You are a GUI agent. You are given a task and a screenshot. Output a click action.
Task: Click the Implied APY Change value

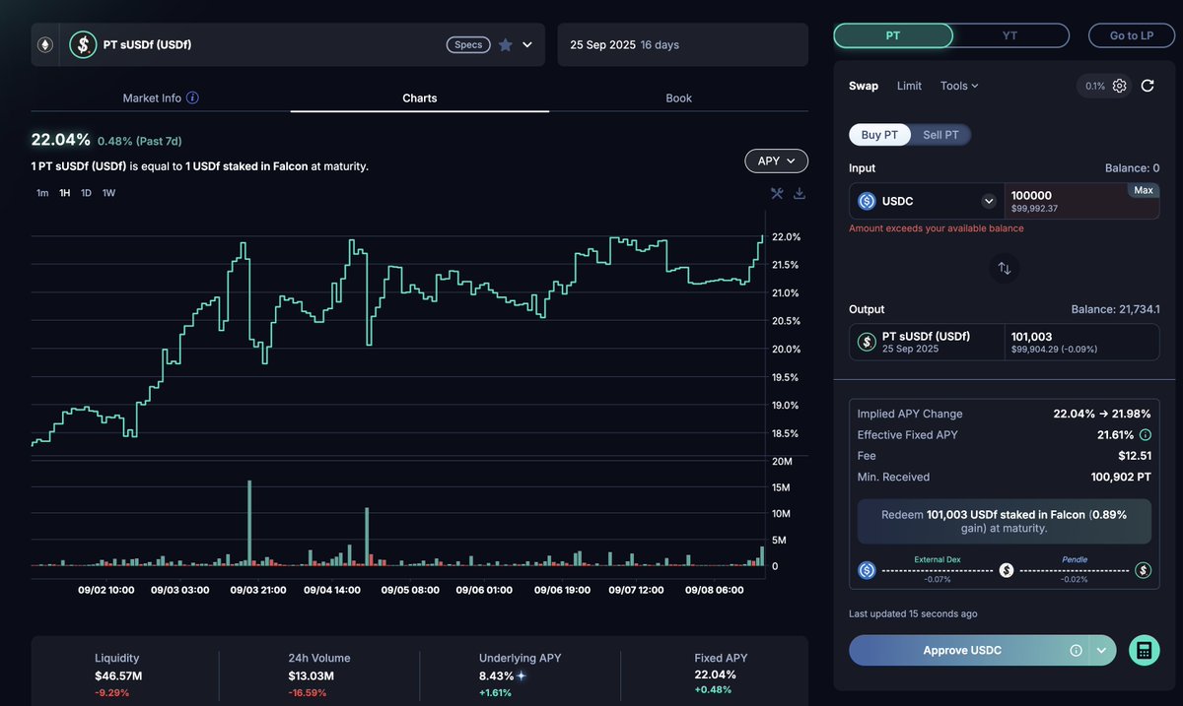point(1103,414)
